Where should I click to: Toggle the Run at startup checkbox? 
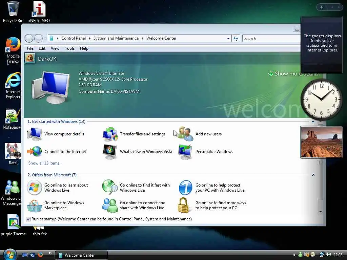[x=28, y=219]
